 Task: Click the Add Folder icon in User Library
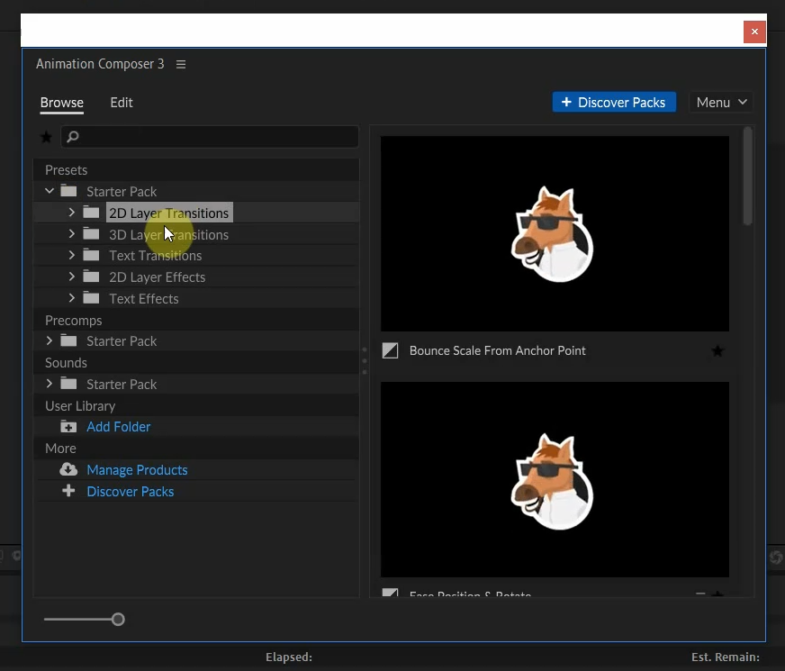[68, 426]
